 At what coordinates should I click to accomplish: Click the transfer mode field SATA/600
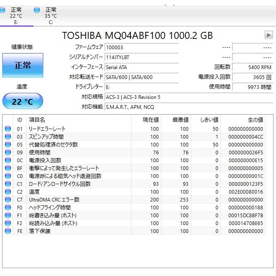pyautogui.click(x=142, y=77)
